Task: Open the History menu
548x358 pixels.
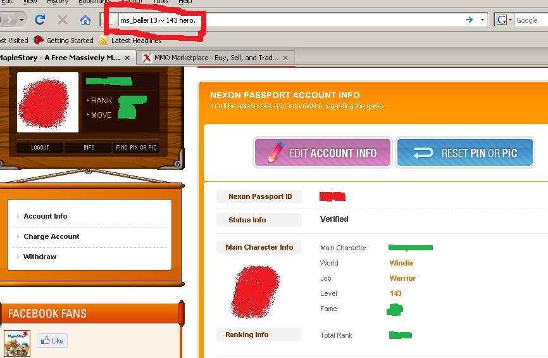Action: (x=58, y=2)
